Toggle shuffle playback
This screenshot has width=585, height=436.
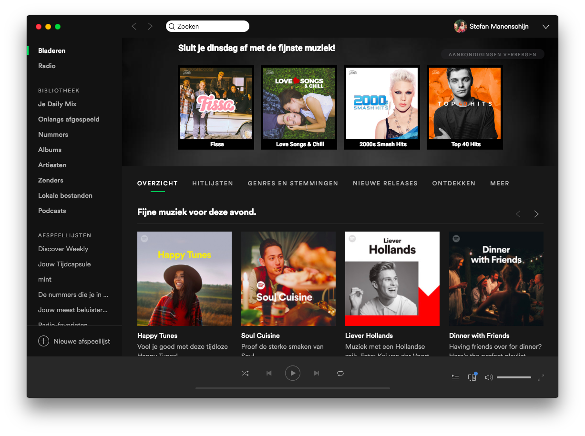[x=245, y=373]
